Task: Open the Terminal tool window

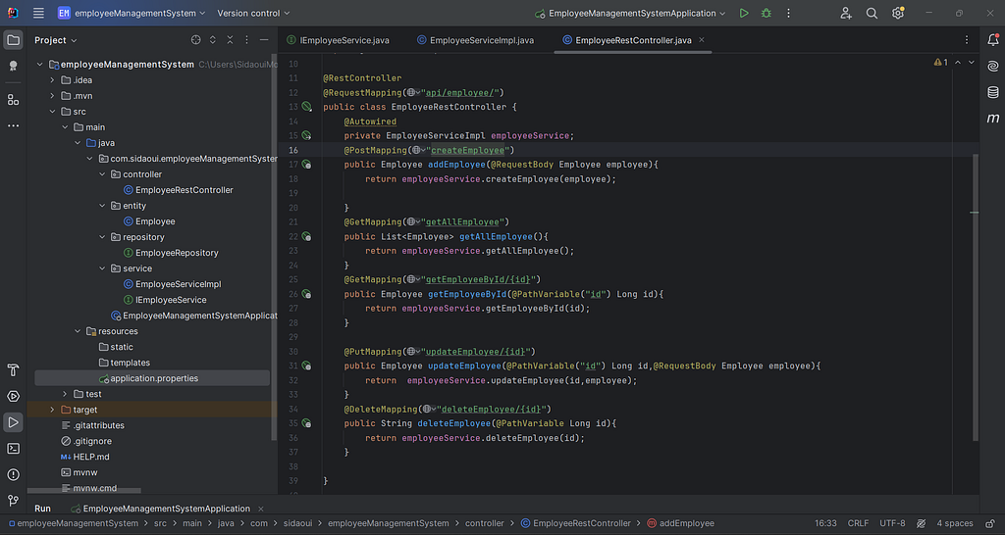Action: pos(13,449)
